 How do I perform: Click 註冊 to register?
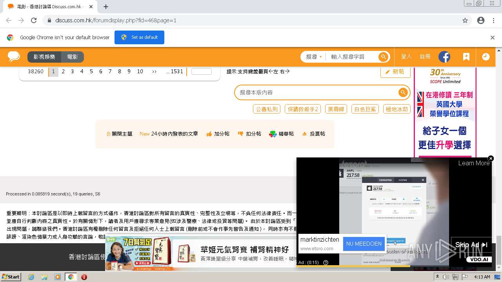(425, 57)
